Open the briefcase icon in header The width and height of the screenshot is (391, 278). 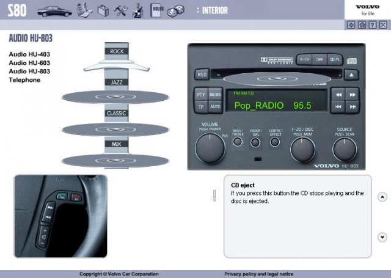click(x=103, y=11)
